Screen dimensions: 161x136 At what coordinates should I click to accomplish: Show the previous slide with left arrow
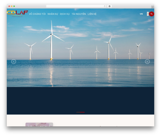(x=14, y=61)
